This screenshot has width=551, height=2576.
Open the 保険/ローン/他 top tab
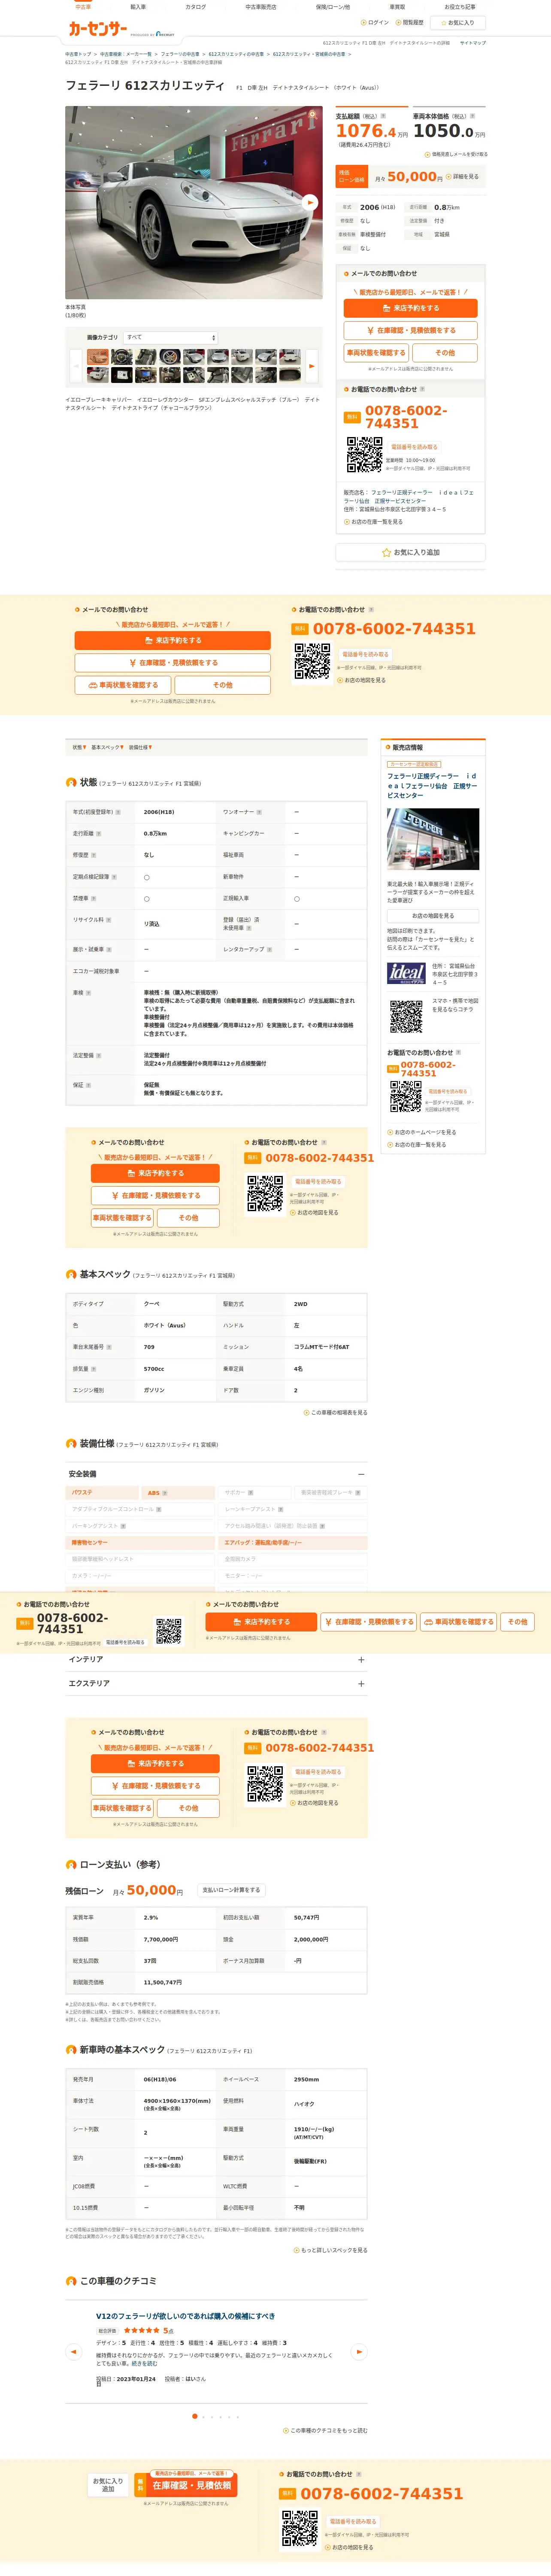(x=333, y=7)
